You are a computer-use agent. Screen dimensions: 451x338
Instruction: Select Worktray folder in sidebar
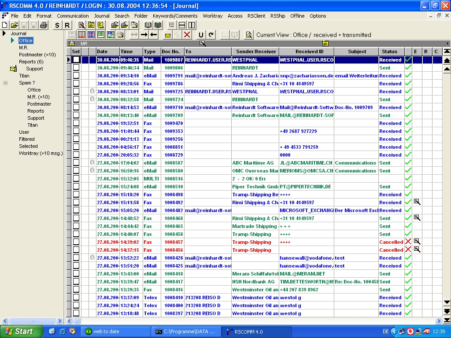pos(41,153)
